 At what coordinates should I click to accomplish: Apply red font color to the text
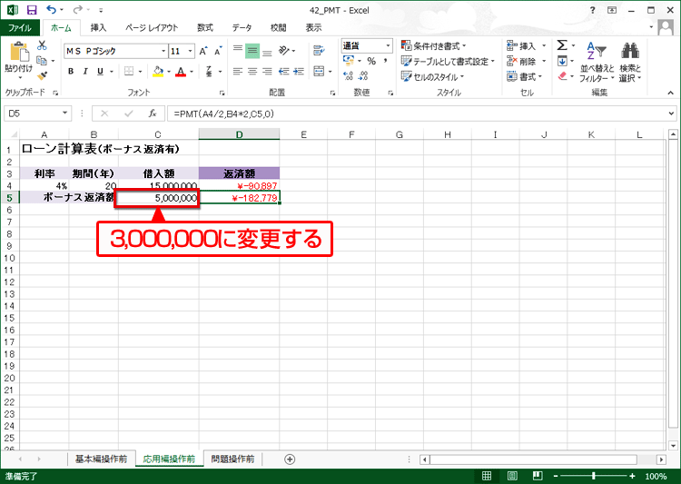tap(181, 71)
